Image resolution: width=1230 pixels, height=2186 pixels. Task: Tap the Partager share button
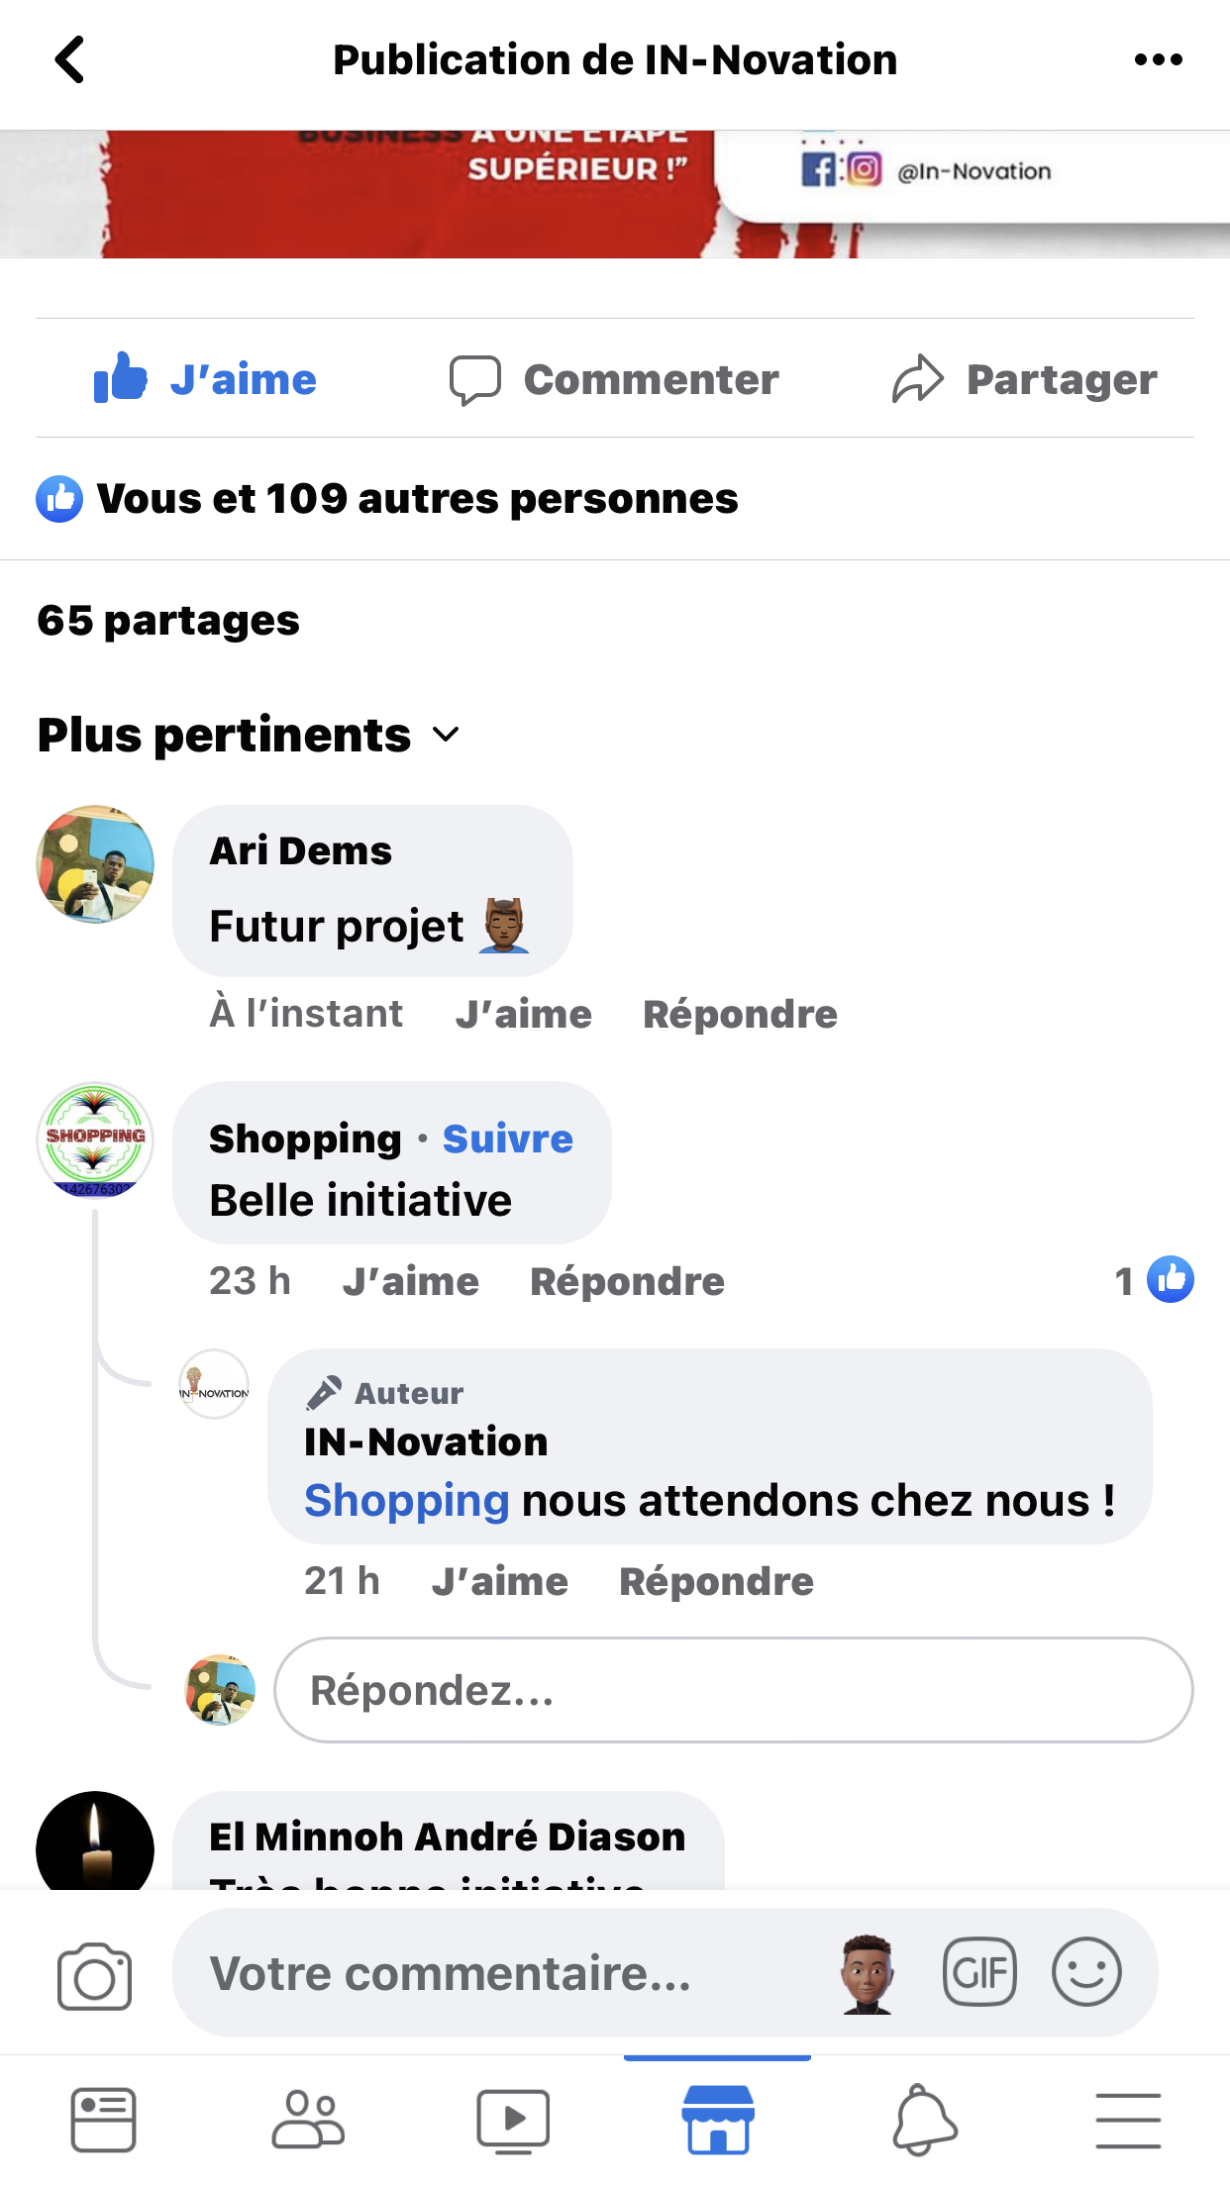[x=1024, y=379]
